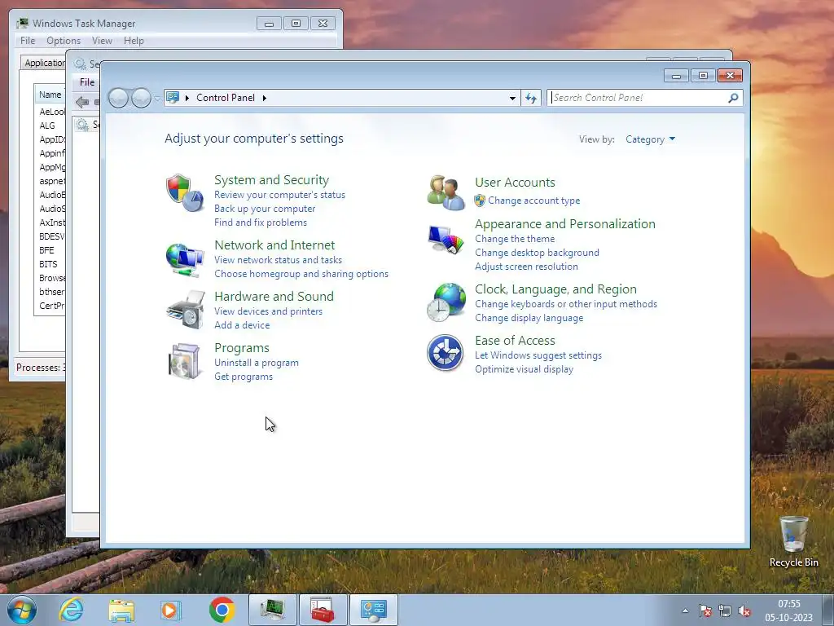Click View devices and printers
This screenshot has height=626, width=834.
point(268,311)
